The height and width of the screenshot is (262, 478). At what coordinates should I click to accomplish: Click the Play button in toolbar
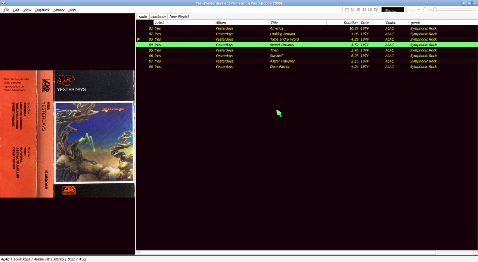tap(353, 10)
